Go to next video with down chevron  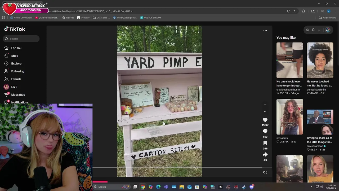click(x=265, y=112)
